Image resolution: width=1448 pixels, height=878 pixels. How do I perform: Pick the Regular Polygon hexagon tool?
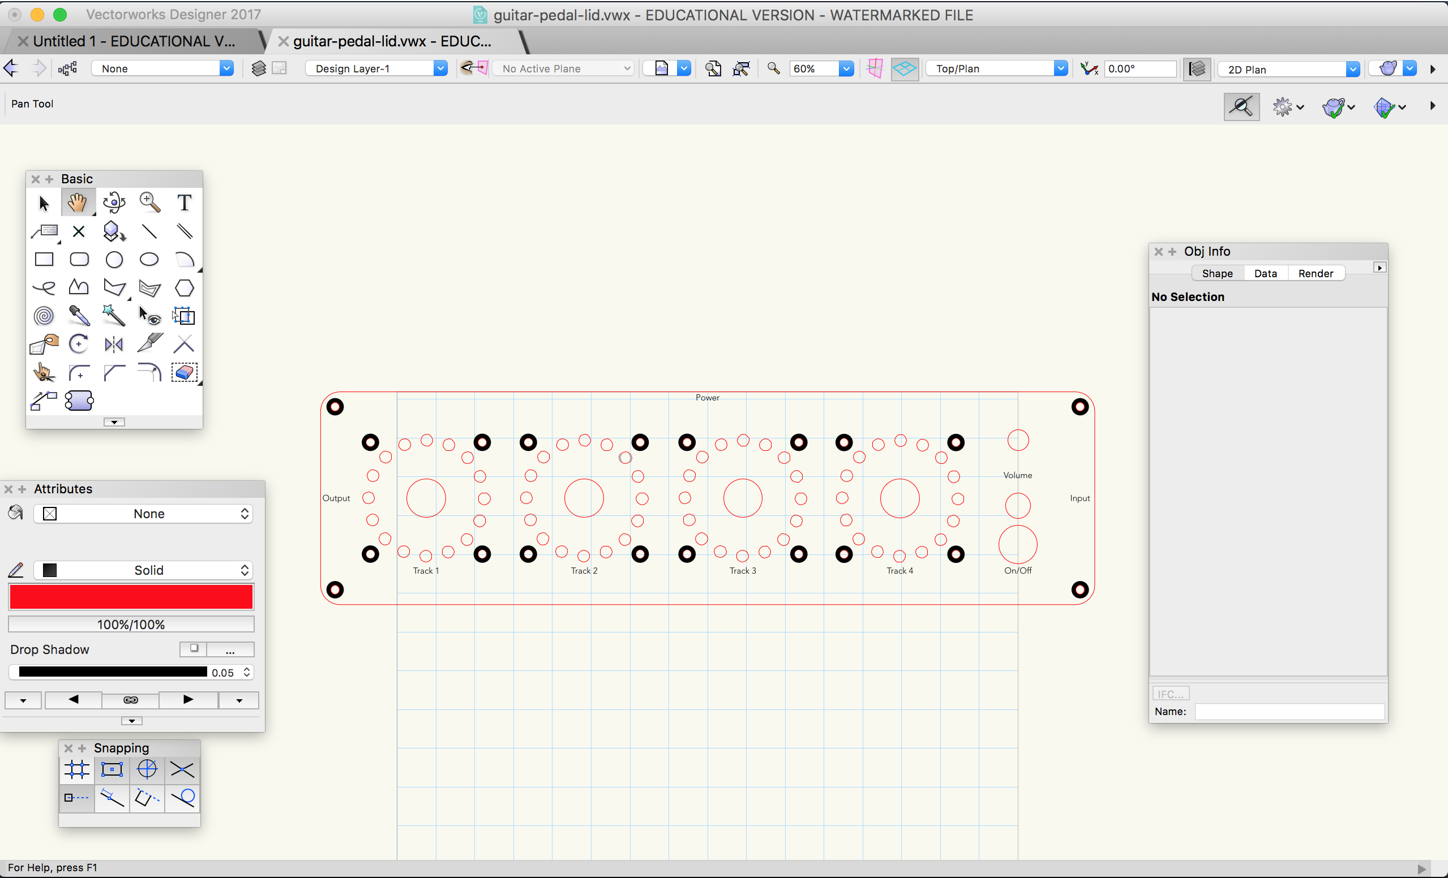click(x=184, y=288)
